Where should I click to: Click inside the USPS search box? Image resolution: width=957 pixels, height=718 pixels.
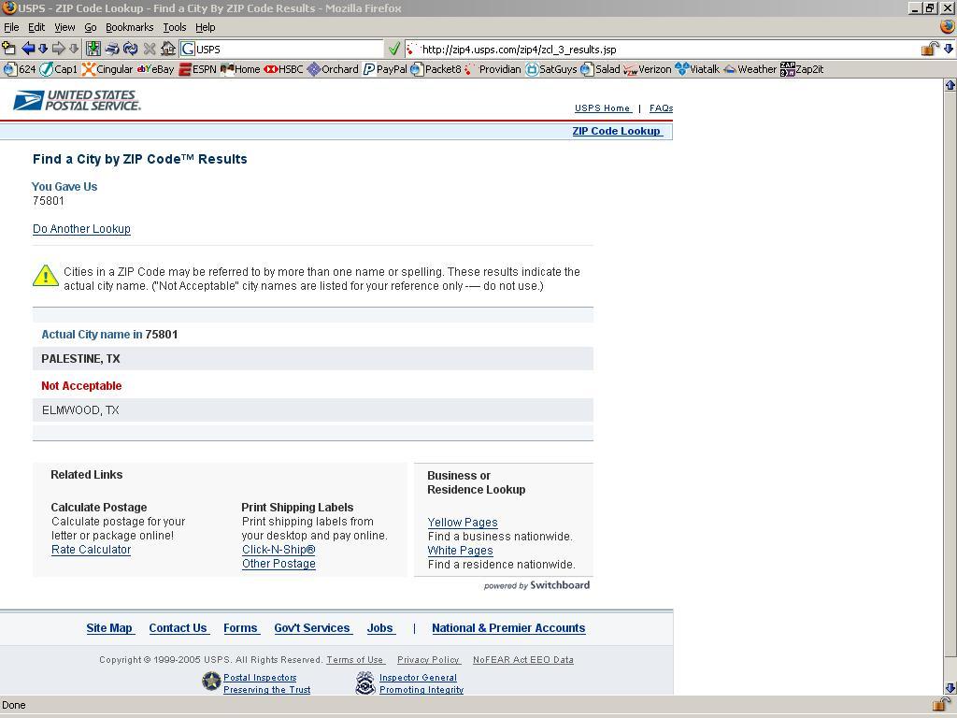coord(289,50)
